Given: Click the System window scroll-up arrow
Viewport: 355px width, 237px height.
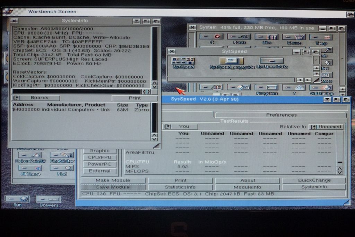Looking at the screenshot, I should (342, 89).
